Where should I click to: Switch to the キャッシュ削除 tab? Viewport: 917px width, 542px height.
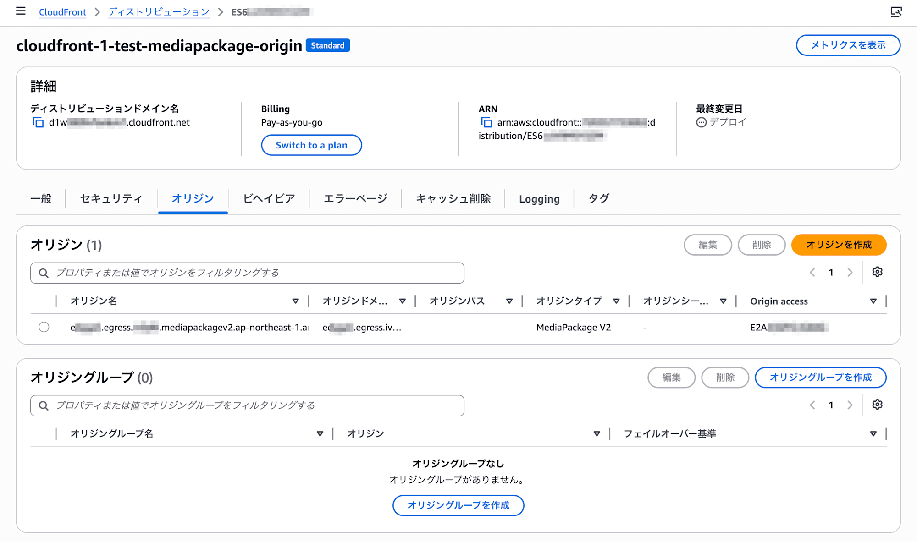pyautogui.click(x=453, y=198)
